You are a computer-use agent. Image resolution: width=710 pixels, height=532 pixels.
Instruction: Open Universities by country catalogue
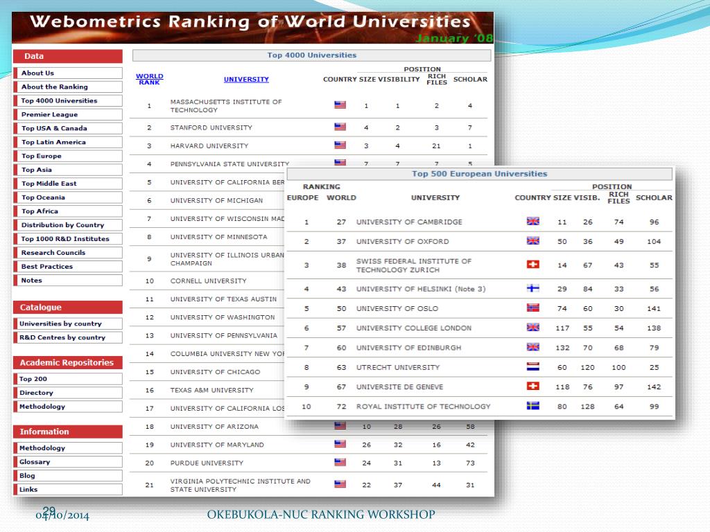68,323
